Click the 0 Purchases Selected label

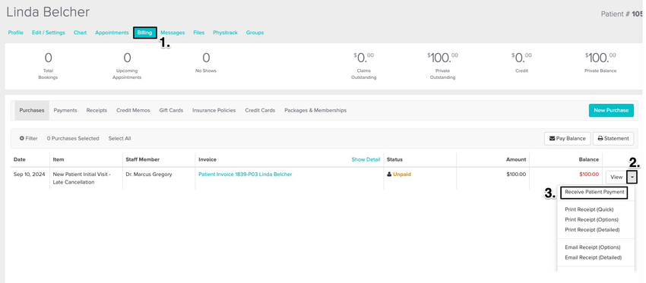pos(73,138)
